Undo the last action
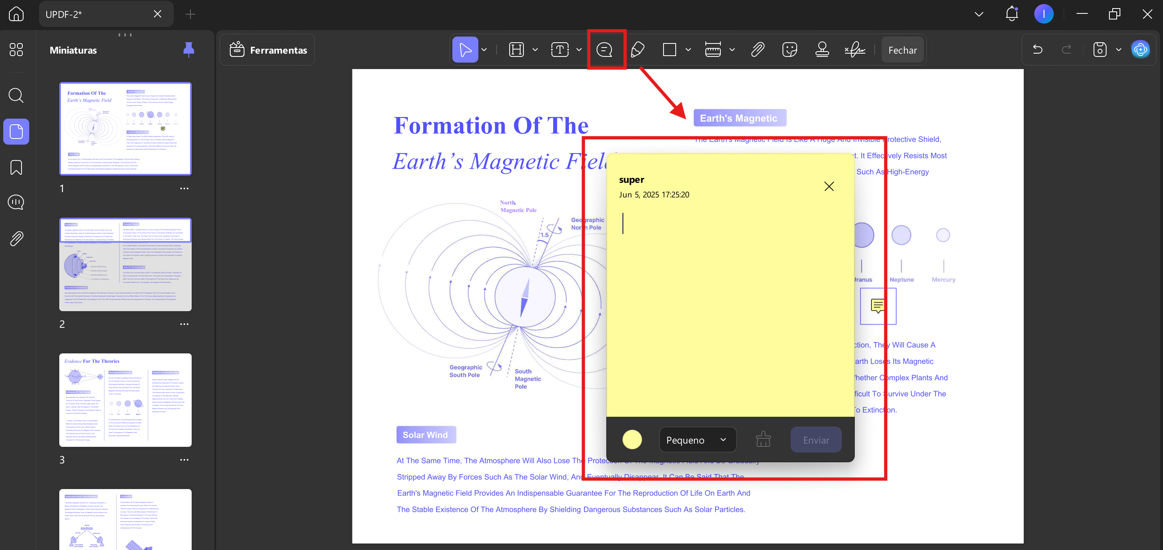The image size is (1163, 550). (1038, 50)
